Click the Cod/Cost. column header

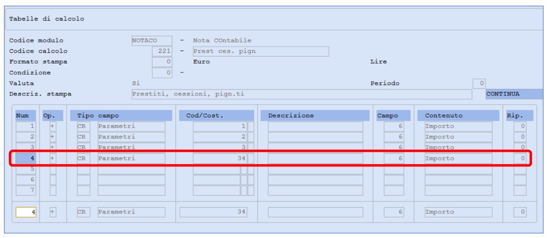tap(217, 116)
